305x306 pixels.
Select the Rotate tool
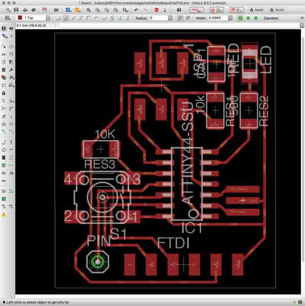pyautogui.click(x=11, y=54)
